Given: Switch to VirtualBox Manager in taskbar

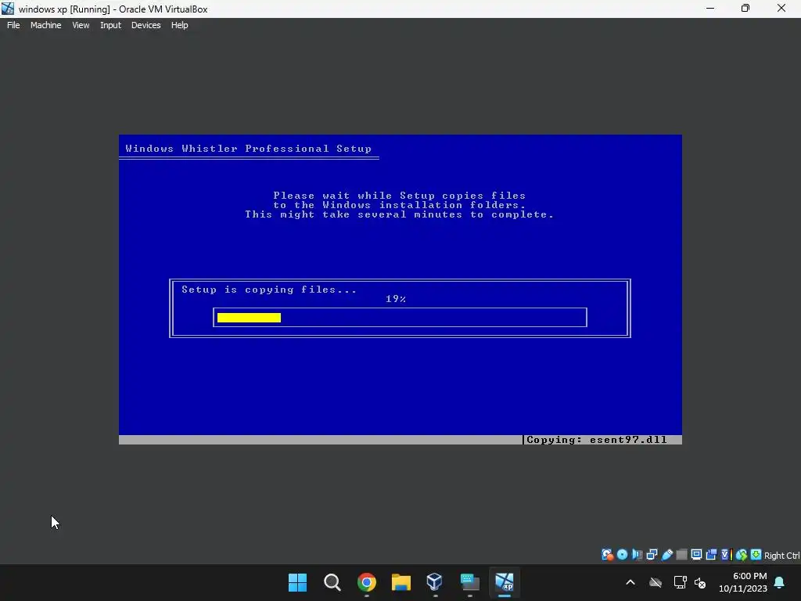Looking at the screenshot, I should click(435, 582).
